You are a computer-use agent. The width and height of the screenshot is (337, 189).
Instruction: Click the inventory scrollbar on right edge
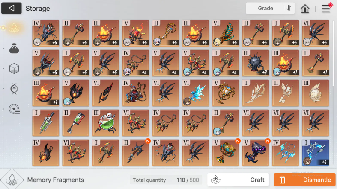click(333, 53)
